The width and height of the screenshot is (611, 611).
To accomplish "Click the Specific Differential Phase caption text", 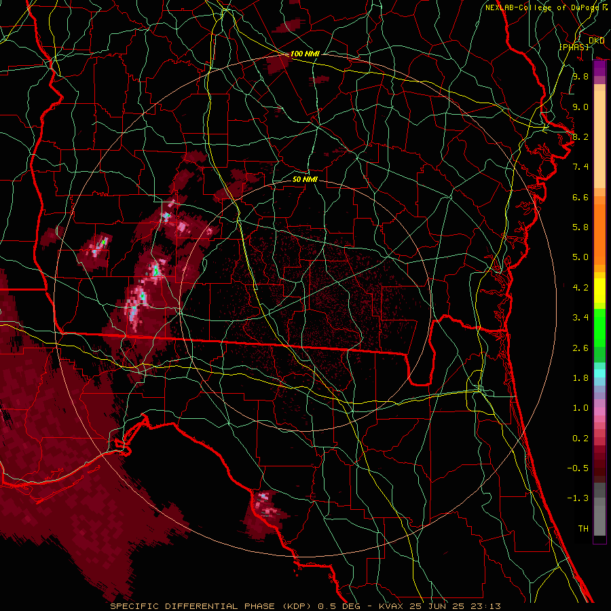I will [305, 606].
